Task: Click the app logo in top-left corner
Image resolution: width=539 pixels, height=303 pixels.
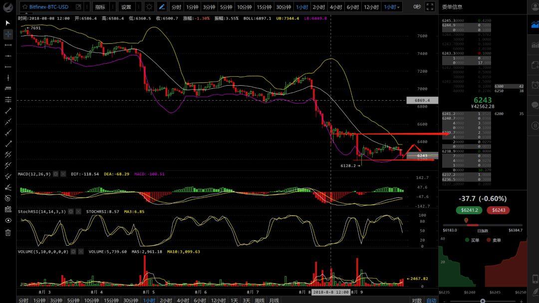Action: (x=8, y=7)
